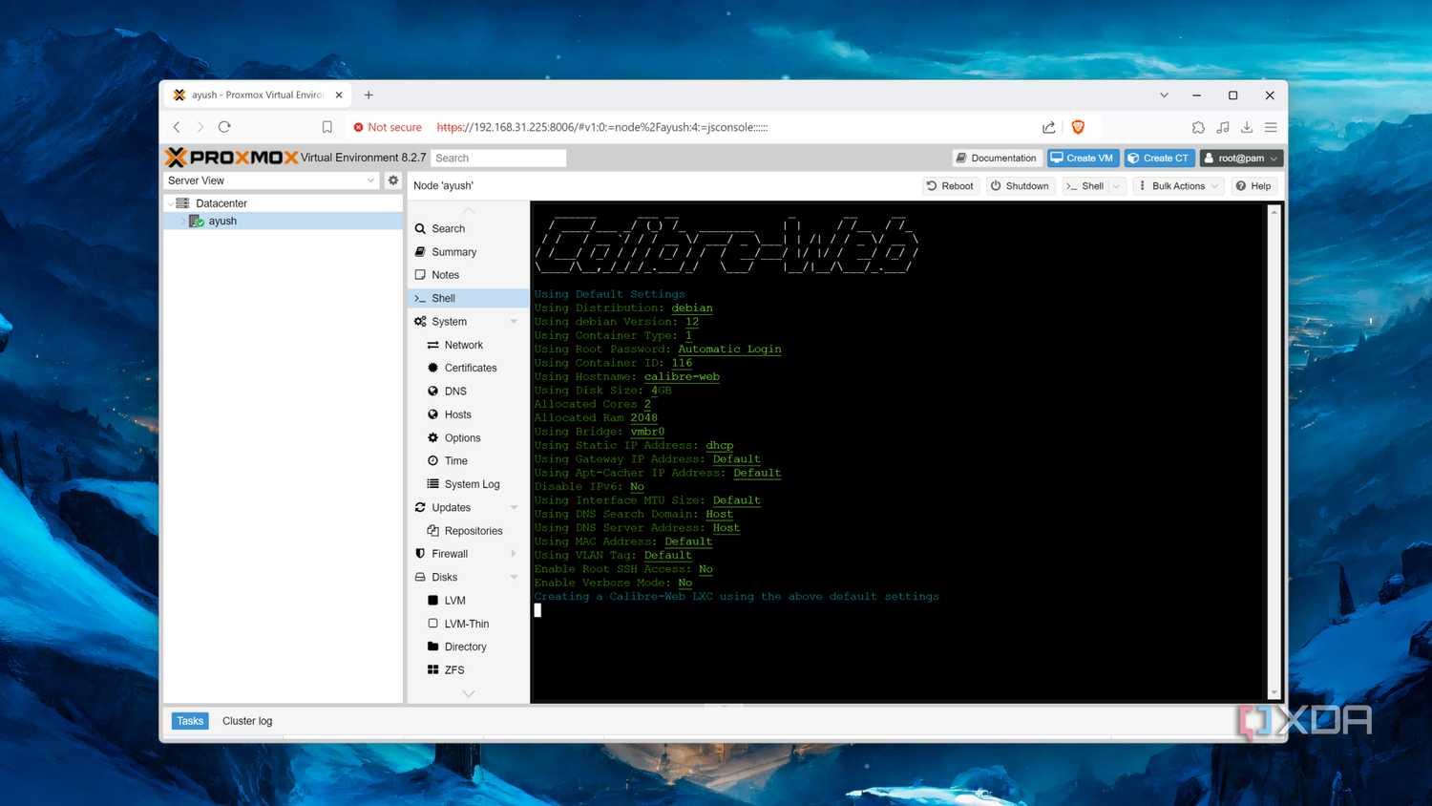Viewport: 1432px width, 806px height.
Task: Click the Proxmox logo
Action: point(231,158)
